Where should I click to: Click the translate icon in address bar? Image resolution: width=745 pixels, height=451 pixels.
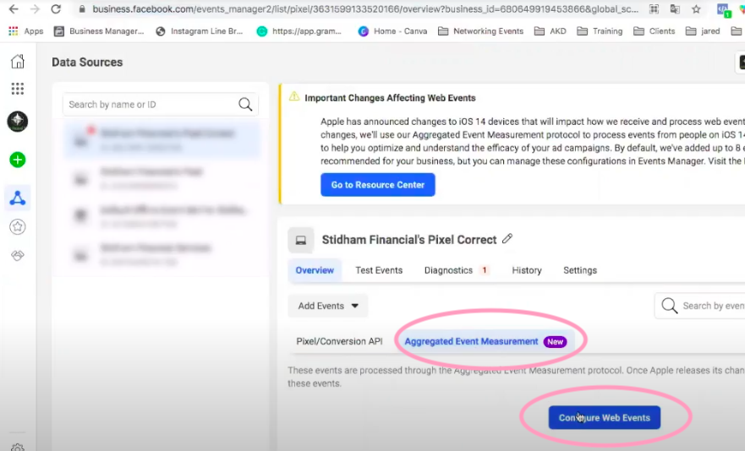click(x=675, y=9)
